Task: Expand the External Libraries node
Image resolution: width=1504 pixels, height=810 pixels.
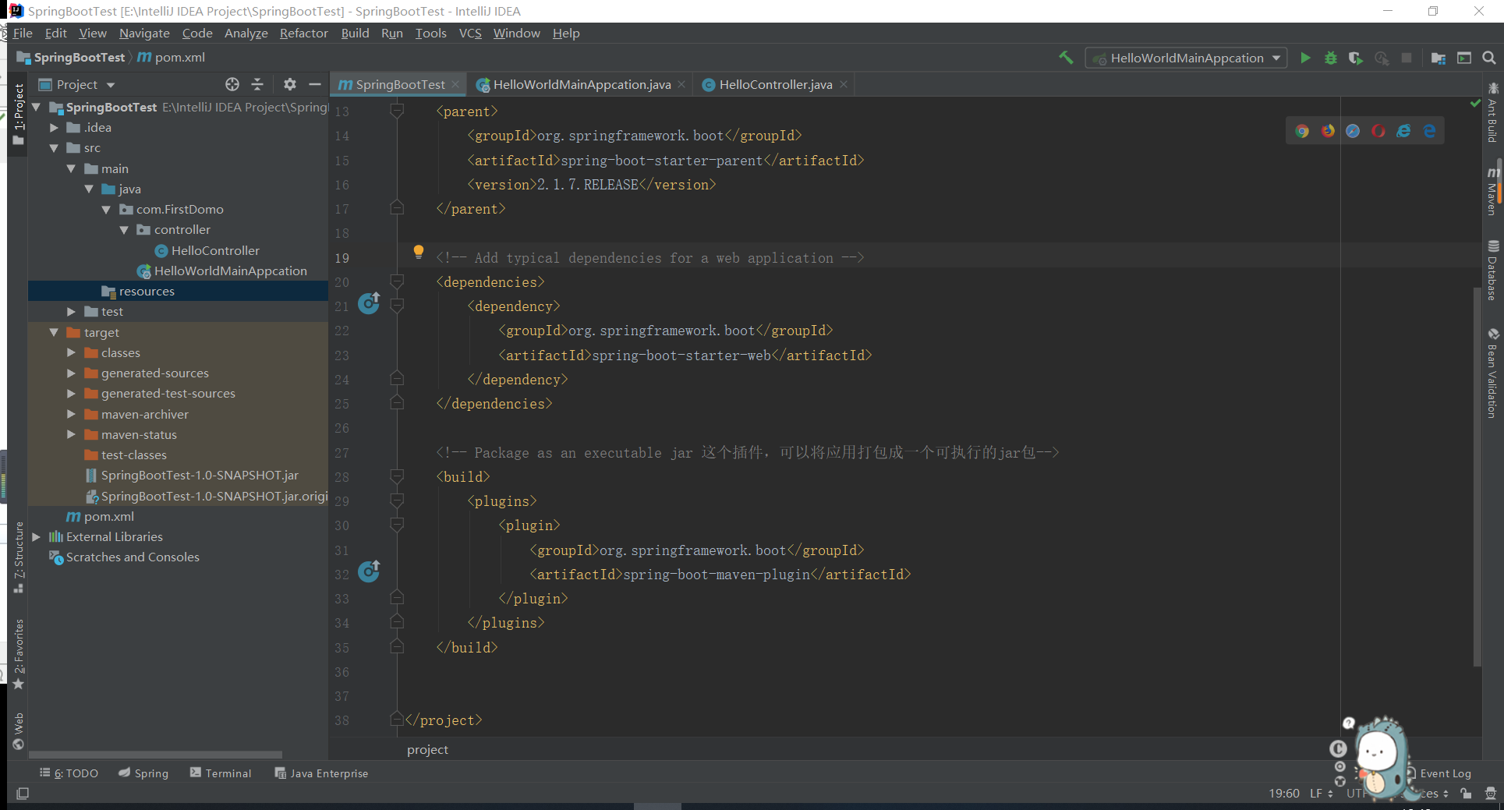Action: point(37,537)
